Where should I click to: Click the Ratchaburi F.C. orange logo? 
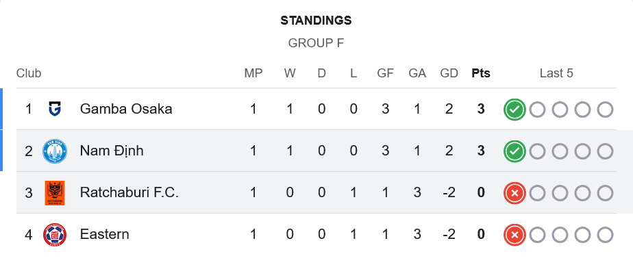55,193
